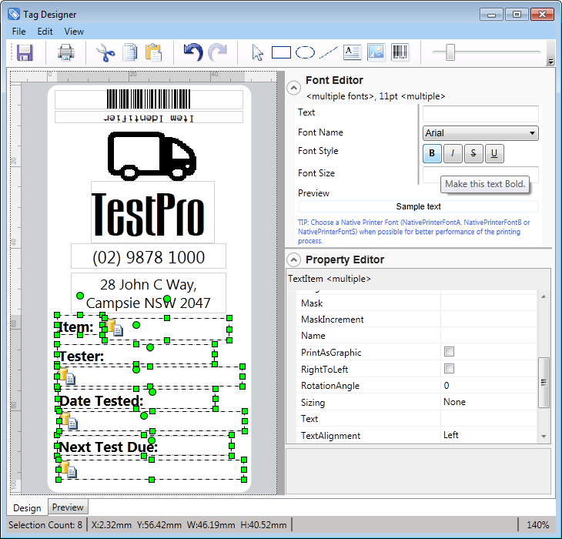Collapse the Font Editor panel
The height and width of the screenshot is (539, 562).
[x=293, y=88]
